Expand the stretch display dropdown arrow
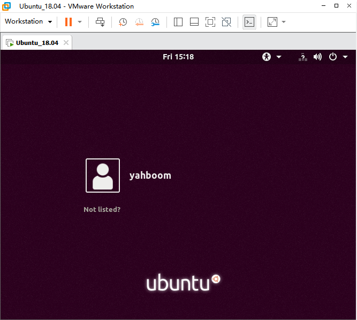Image resolution: width=357 pixels, height=320 pixels. pyautogui.click(x=284, y=22)
